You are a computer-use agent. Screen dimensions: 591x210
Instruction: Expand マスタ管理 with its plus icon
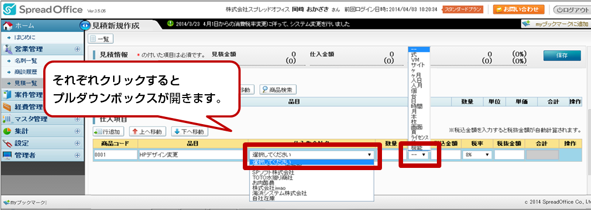78,119
